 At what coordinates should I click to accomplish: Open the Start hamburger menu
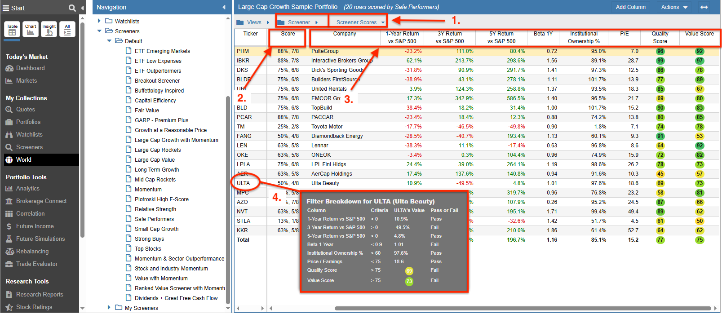[6, 8]
